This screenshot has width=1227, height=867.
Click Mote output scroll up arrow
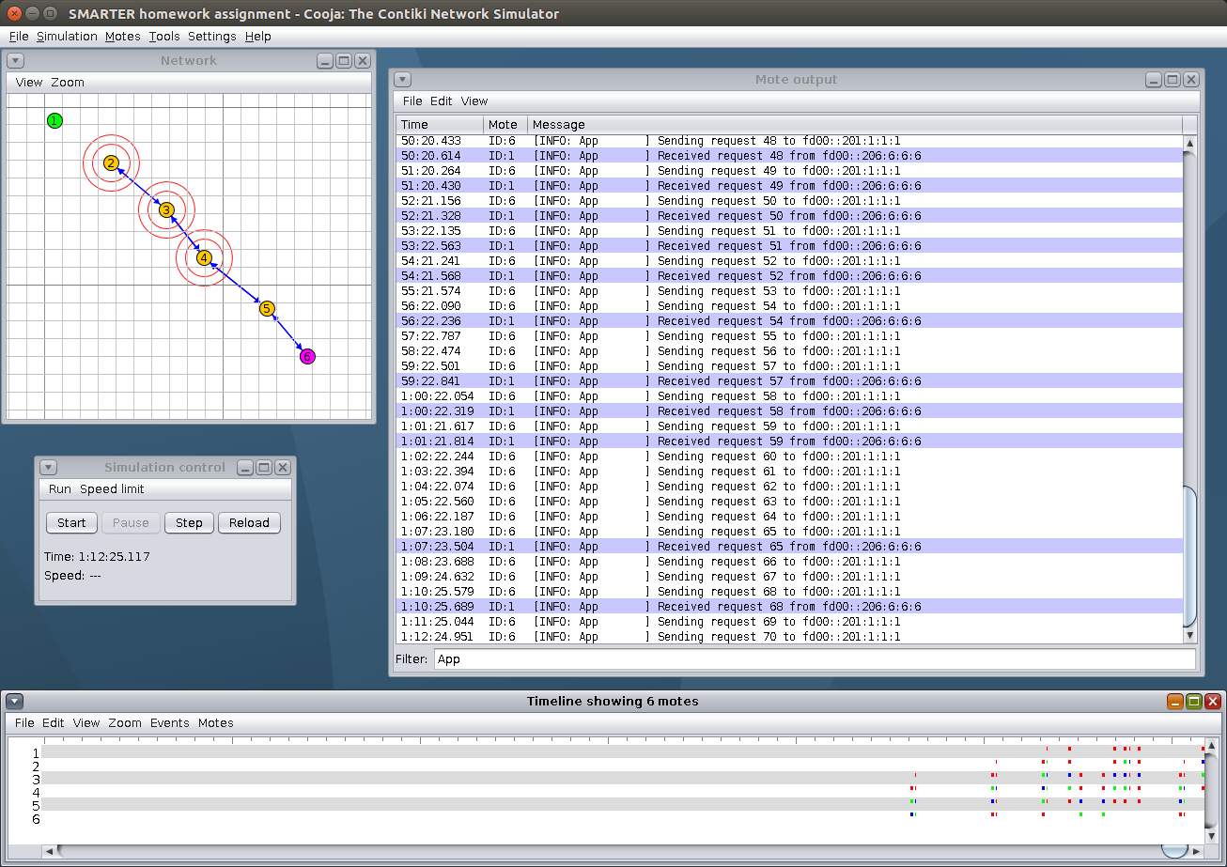point(1190,144)
